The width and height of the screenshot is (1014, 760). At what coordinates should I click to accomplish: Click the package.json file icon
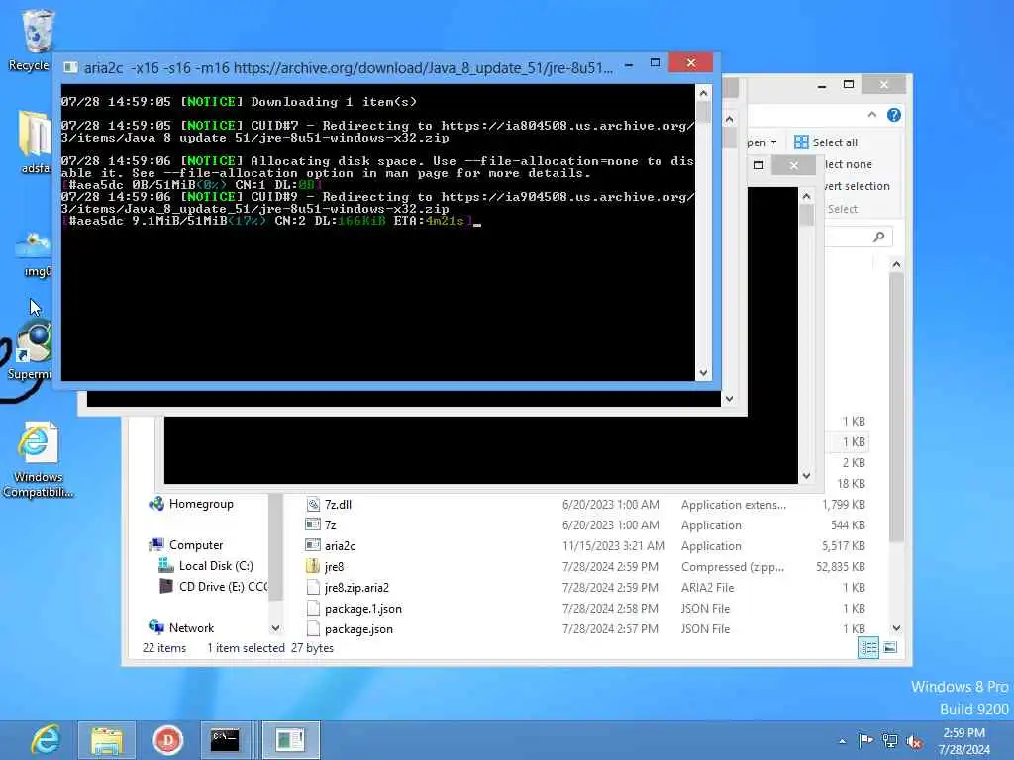pos(313,628)
